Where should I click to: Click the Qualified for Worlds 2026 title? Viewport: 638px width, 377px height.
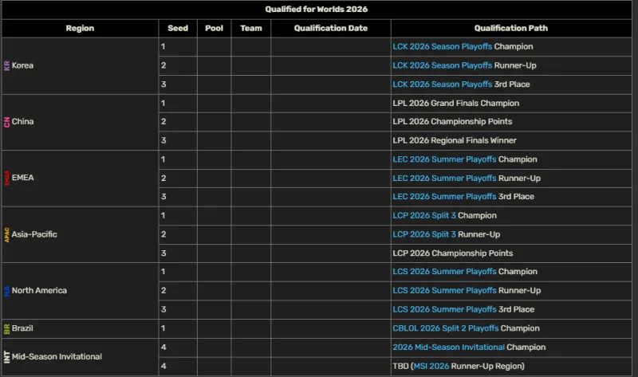click(x=317, y=10)
